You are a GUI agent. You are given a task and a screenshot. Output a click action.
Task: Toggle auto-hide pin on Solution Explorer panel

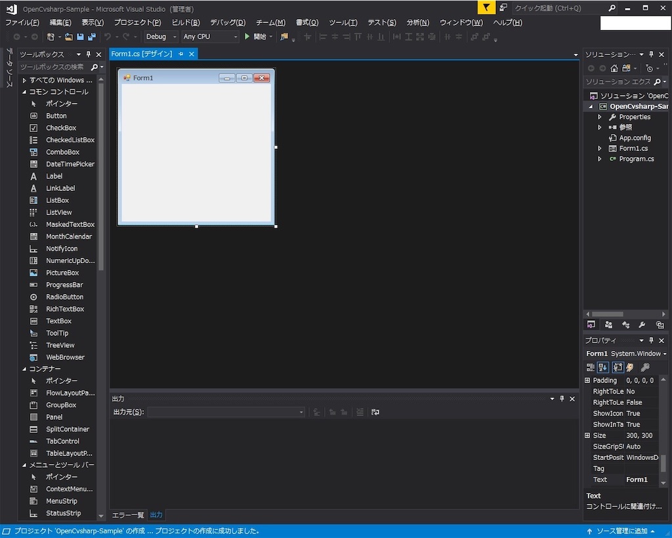[x=651, y=54]
